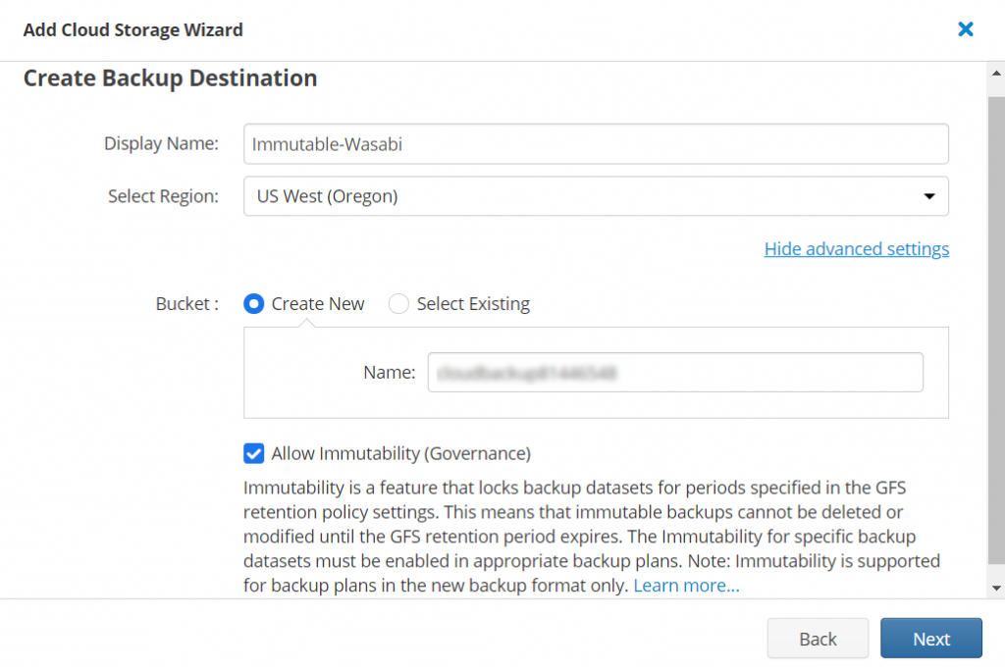Click the scrollbar down arrow
Screen dimensions: 1005x670
click(995, 586)
